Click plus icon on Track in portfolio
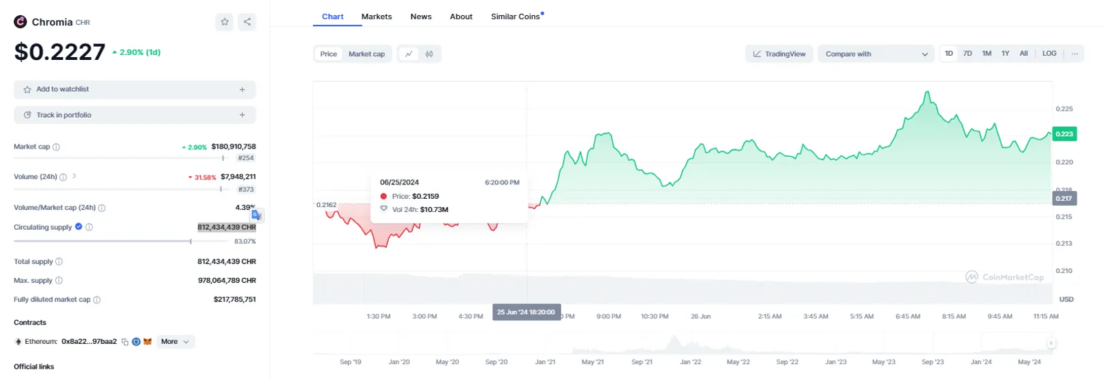 pos(242,115)
